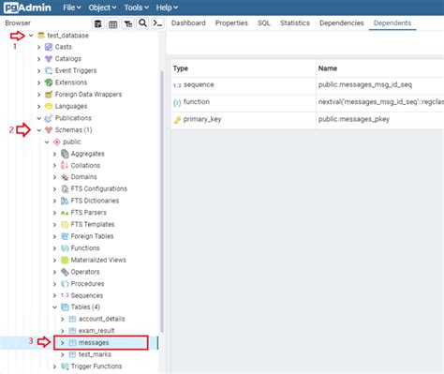Image resolution: width=444 pixels, height=374 pixels.
Task: Switch to the Dashboard tab
Action: [188, 23]
